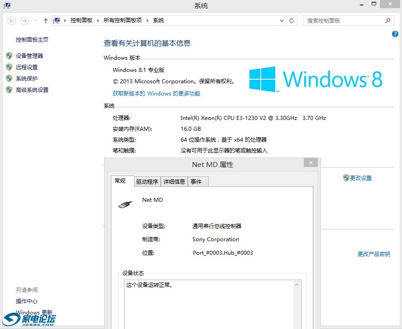Image resolution: width=402 pixels, height=329 pixels.
Task: Click the 搜索控制面板 search field
Action: [348, 21]
